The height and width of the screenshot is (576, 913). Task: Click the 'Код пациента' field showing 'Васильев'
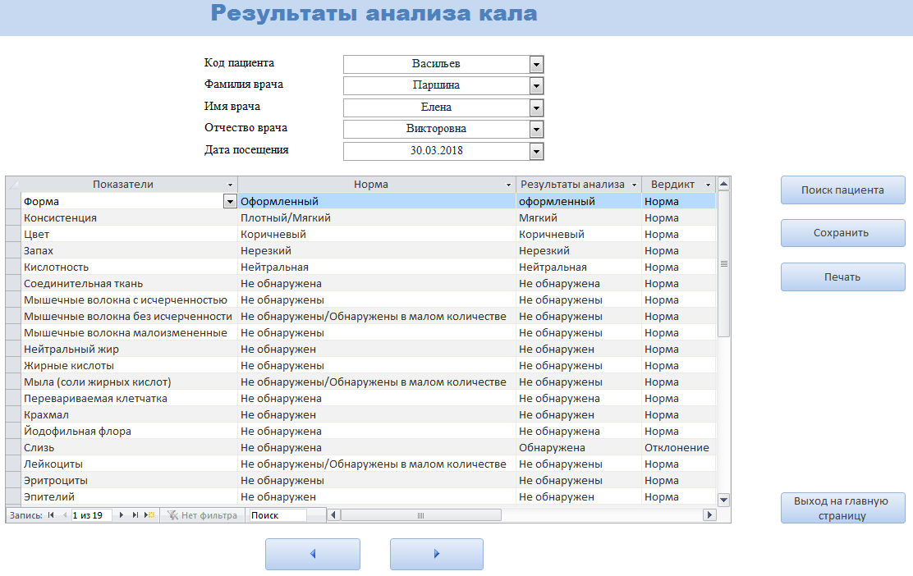[x=436, y=64]
